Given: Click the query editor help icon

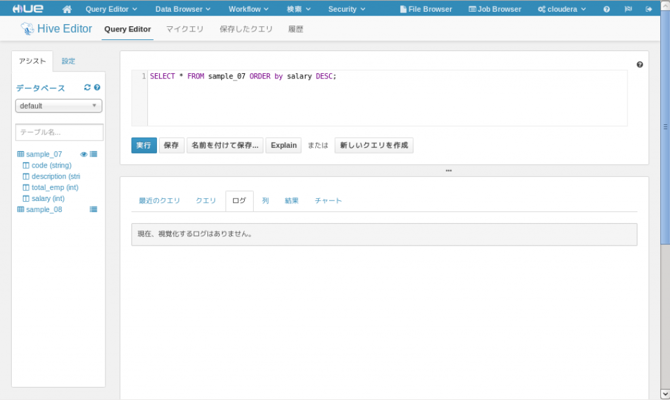Looking at the screenshot, I should (x=640, y=65).
